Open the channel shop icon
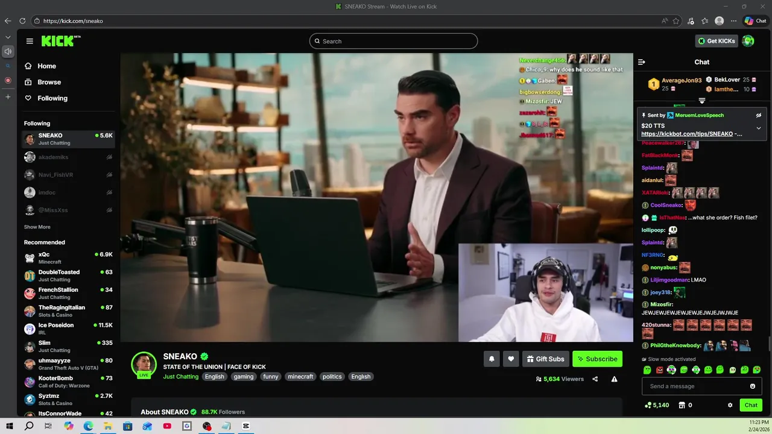 pos(682,405)
